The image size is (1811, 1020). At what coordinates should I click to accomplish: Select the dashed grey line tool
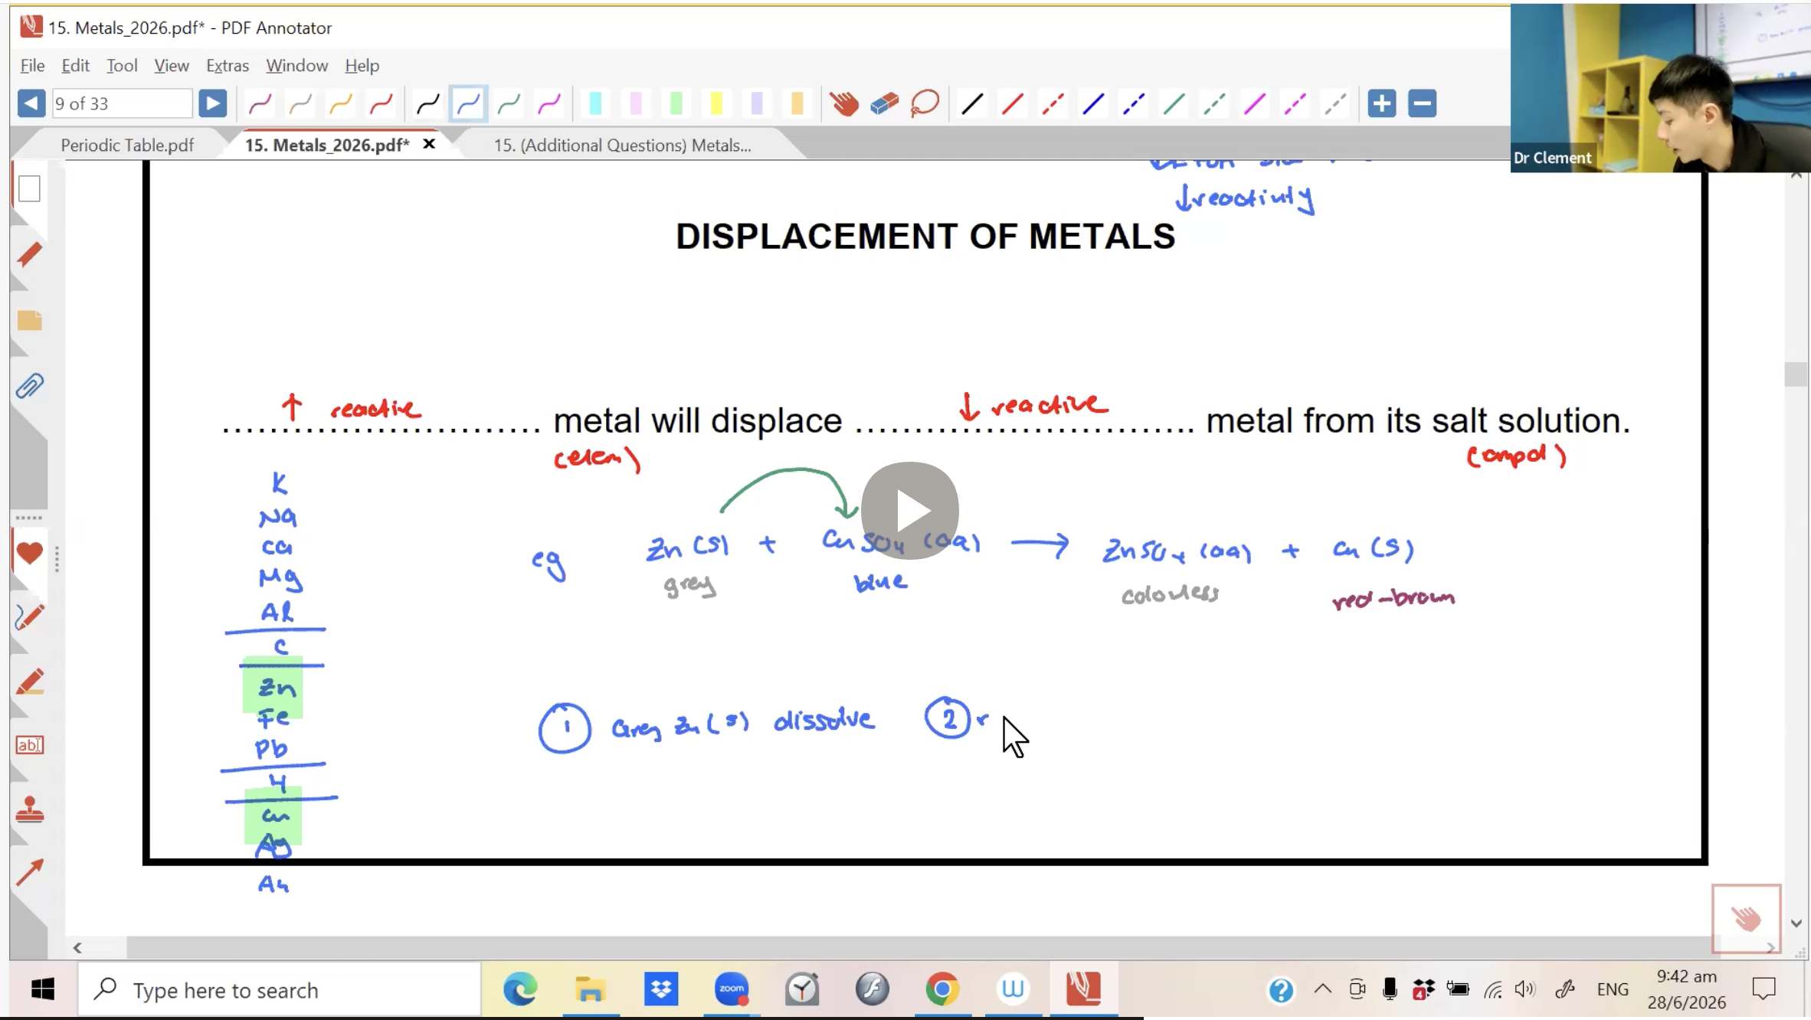(x=1335, y=103)
